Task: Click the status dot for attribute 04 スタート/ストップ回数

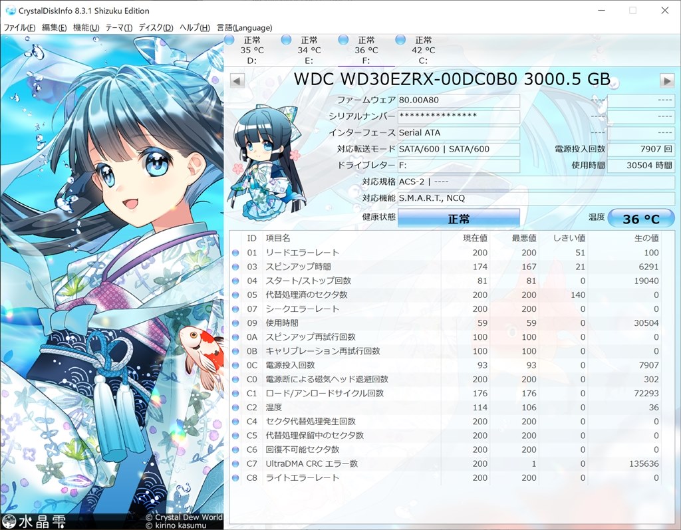Action: pyautogui.click(x=235, y=281)
